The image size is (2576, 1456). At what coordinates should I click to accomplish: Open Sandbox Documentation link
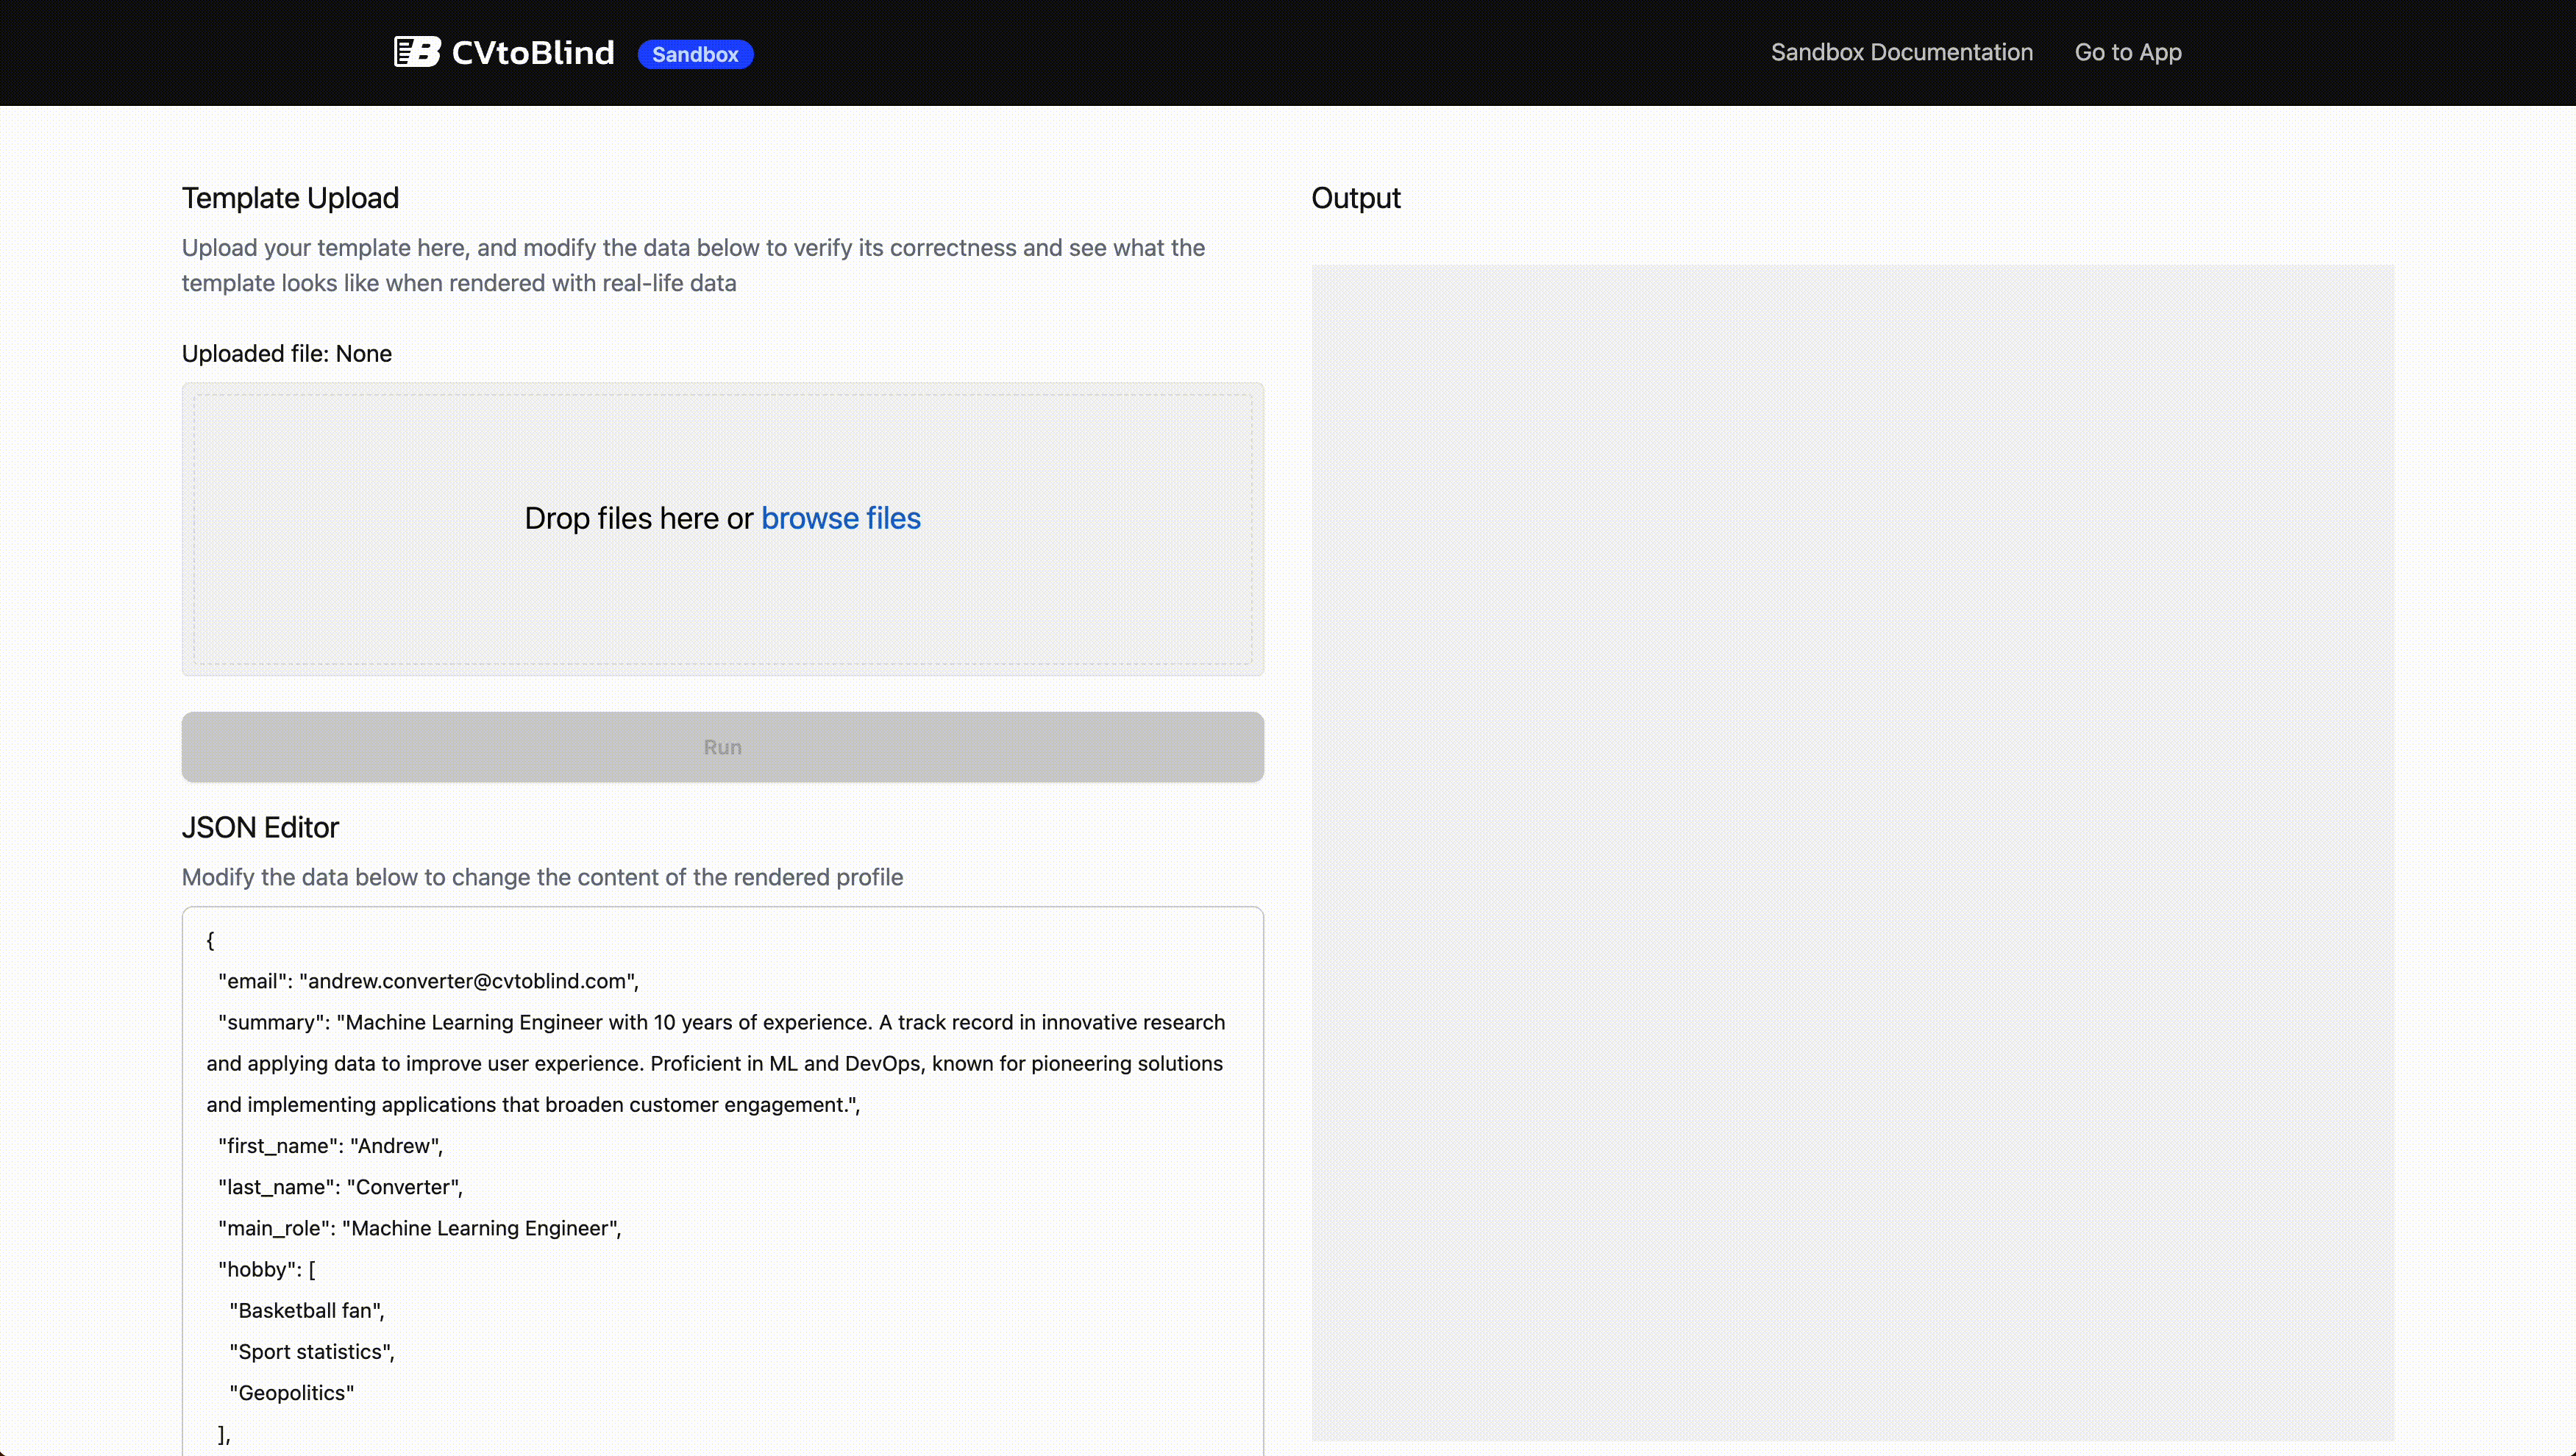coord(1902,52)
